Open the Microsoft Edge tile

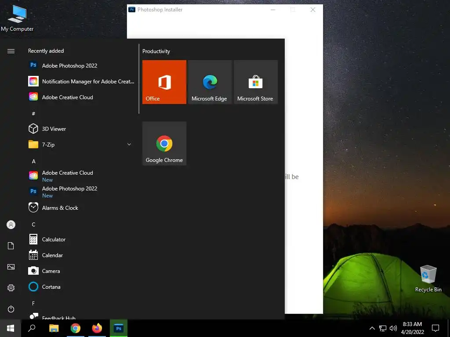point(210,82)
